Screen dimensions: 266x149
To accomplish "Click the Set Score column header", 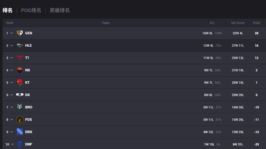I will click(x=238, y=23).
